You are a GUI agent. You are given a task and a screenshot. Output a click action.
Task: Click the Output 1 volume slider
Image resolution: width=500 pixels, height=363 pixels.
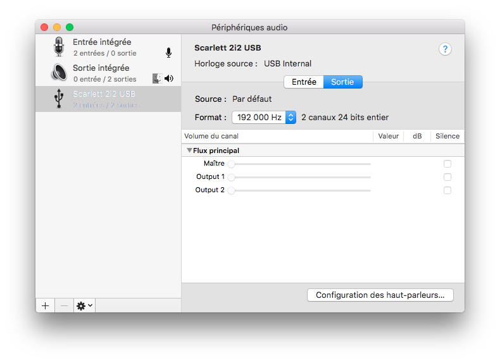300,177
